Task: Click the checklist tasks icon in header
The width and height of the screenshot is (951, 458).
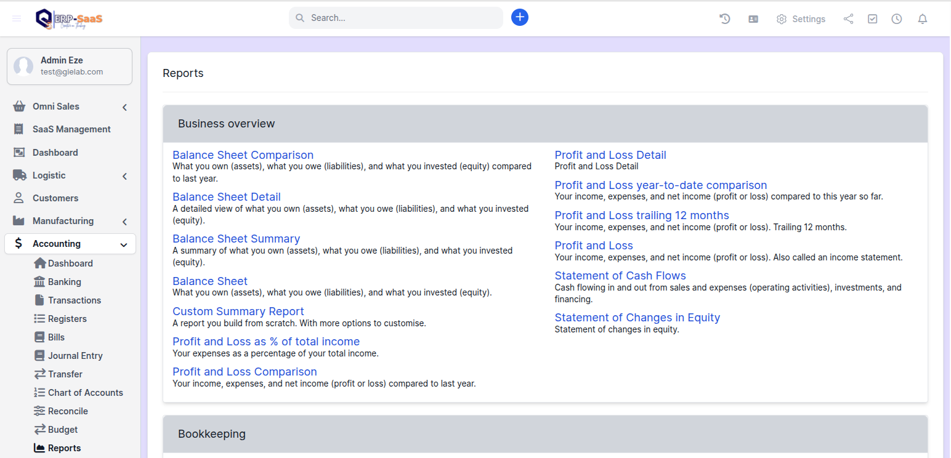Action: click(872, 19)
